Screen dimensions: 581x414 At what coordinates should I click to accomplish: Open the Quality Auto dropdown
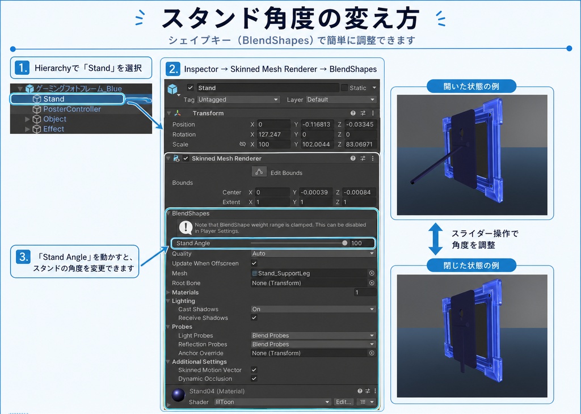tap(313, 254)
